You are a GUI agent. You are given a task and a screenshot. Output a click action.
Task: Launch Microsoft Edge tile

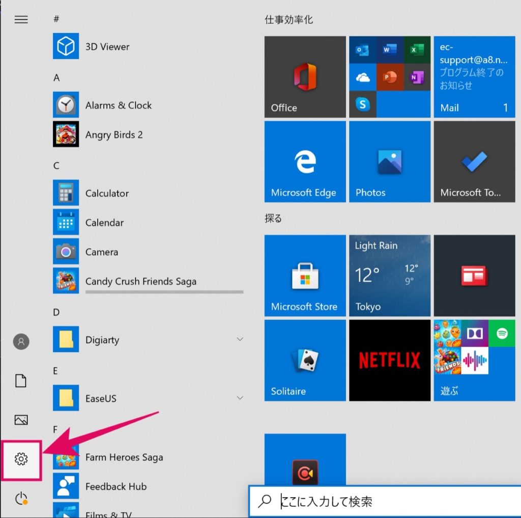pos(305,161)
